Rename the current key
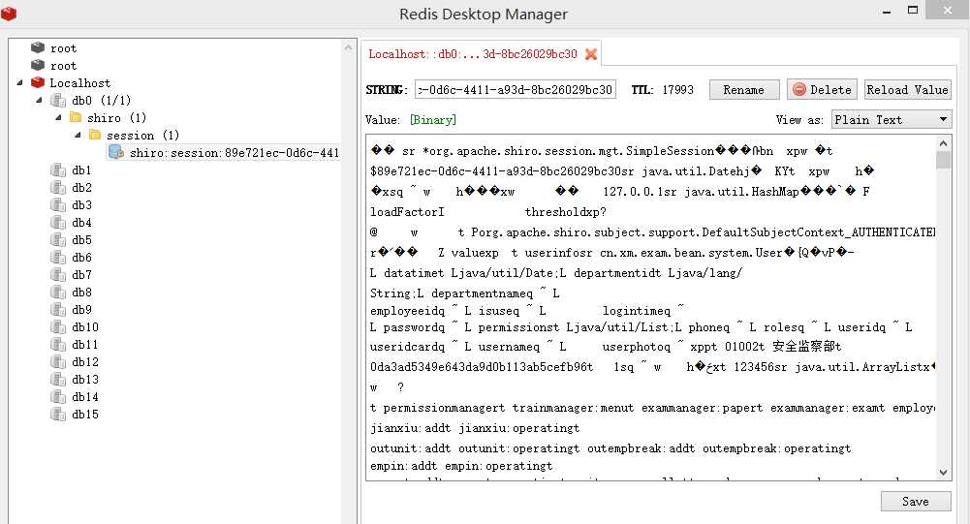Viewport: 970px width, 524px height. [743, 90]
